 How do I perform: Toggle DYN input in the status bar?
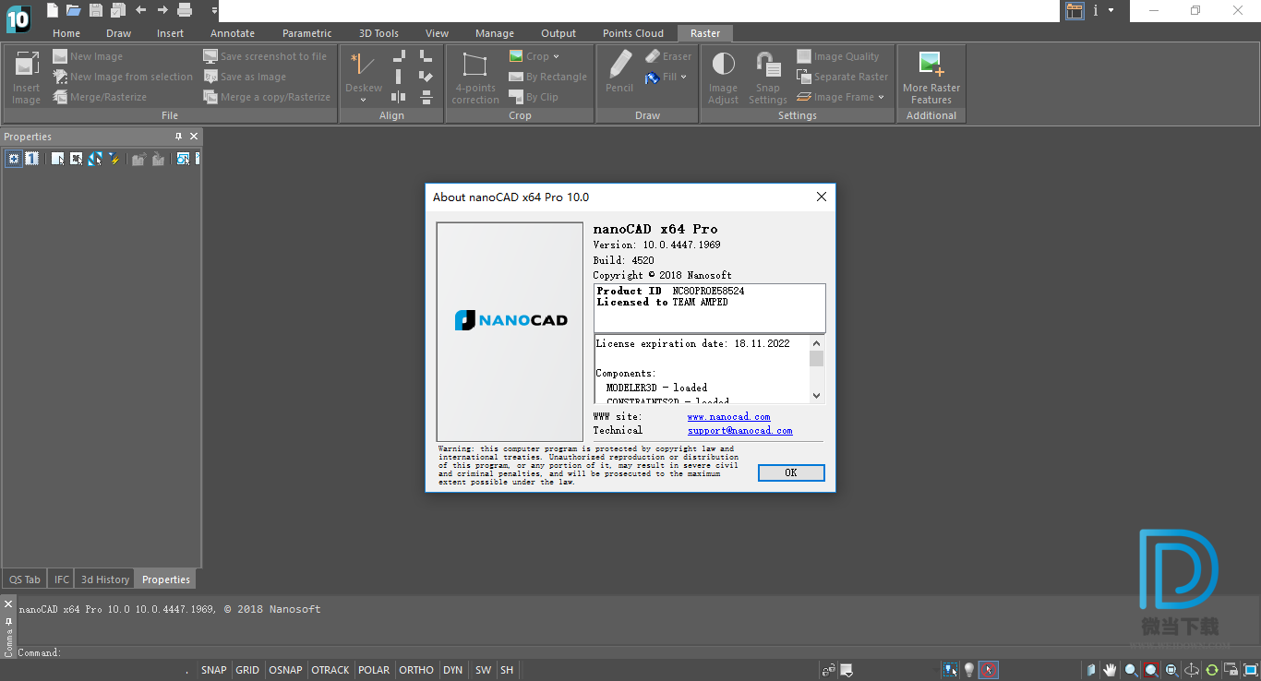tap(452, 670)
